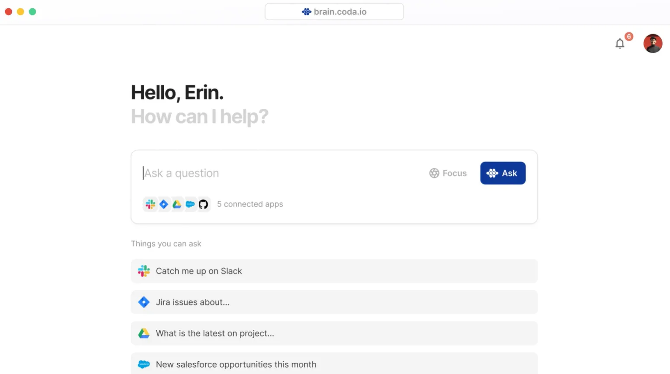
Task: Select the GitHub connected app icon
Action: (x=204, y=204)
